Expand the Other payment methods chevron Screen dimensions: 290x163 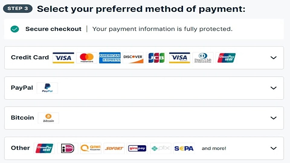click(273, 148)
